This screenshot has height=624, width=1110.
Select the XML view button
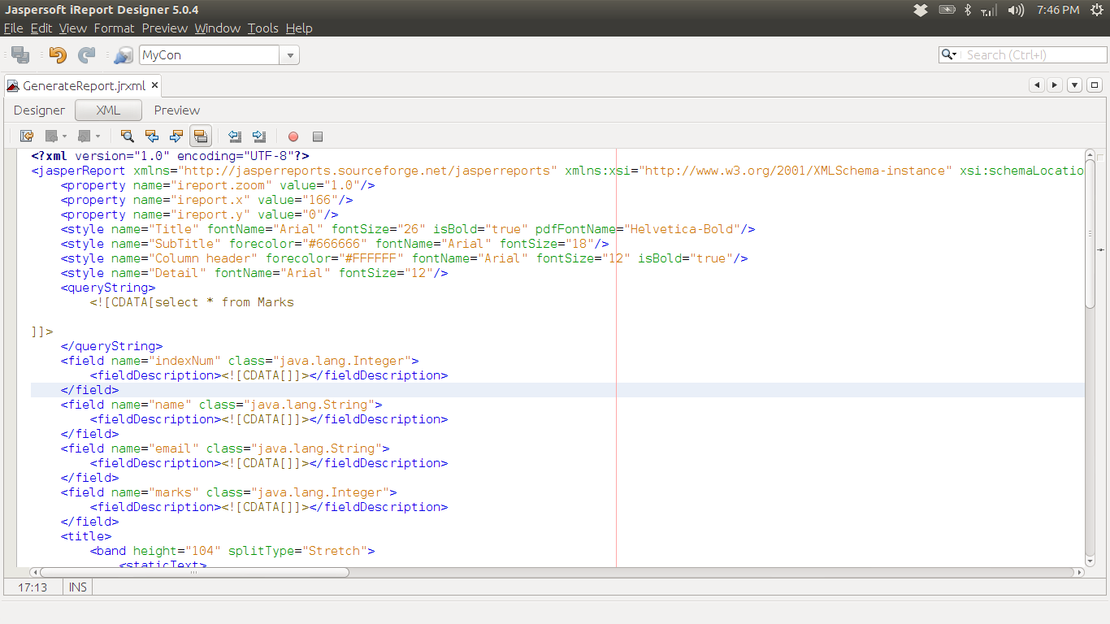(x=108, y=110)
